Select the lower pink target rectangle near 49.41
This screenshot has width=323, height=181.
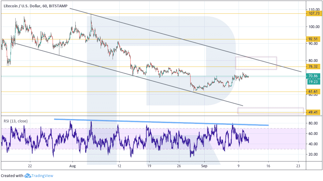point(271,111)
